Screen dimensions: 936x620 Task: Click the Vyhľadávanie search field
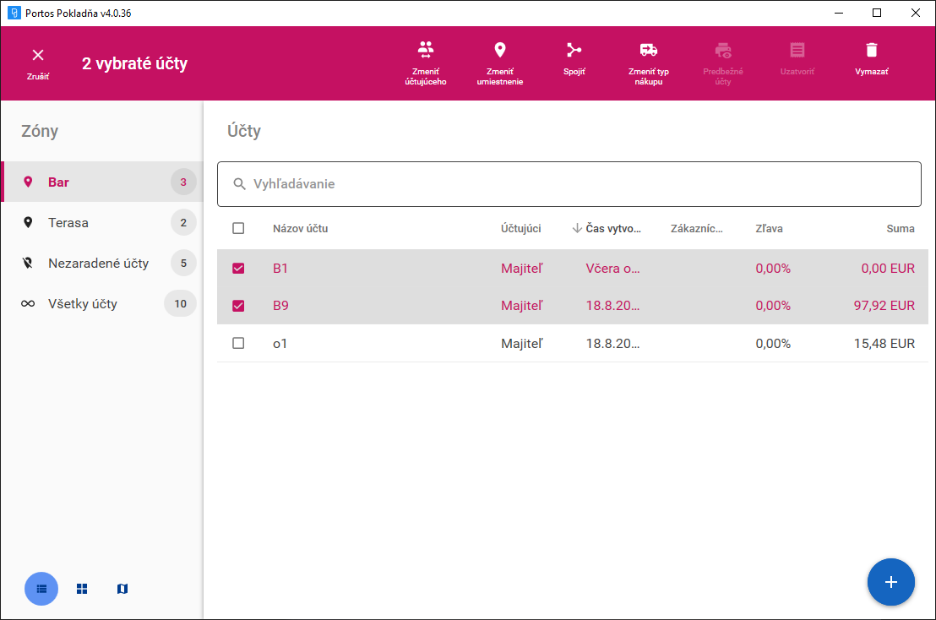click(569, 184)
